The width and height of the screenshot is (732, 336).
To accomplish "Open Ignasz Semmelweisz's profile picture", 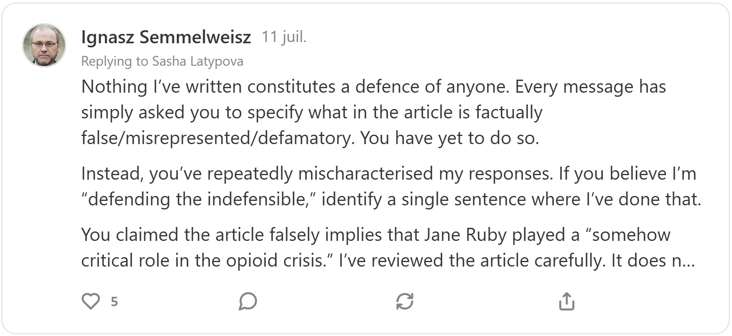I will coord(44,45).
